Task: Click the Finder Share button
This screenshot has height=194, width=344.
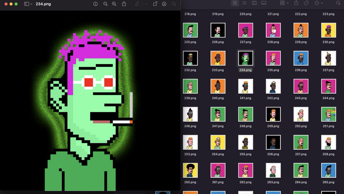Action: coord(297,3)
